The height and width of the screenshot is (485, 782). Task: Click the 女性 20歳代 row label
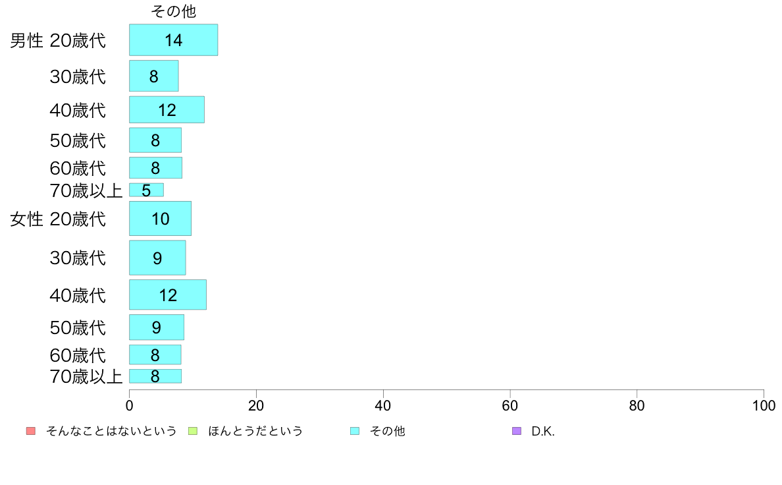[x=58, y=219]
